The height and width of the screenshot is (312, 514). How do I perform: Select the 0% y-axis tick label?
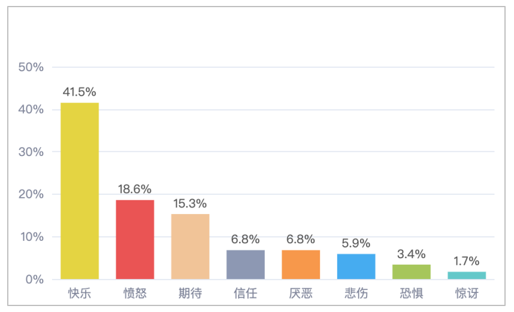pos(34,279)
